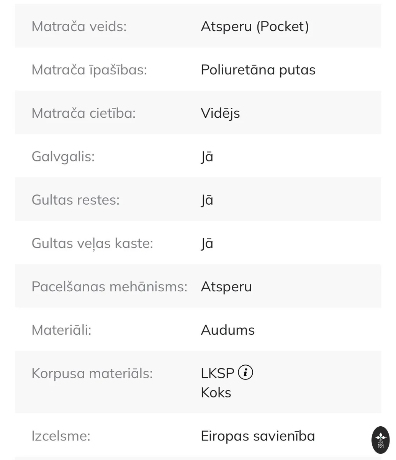Screen dimensions: 396x460
Task: Click the Vidējs hardness value
Action: pyautogui.click(x=220, y=113)
